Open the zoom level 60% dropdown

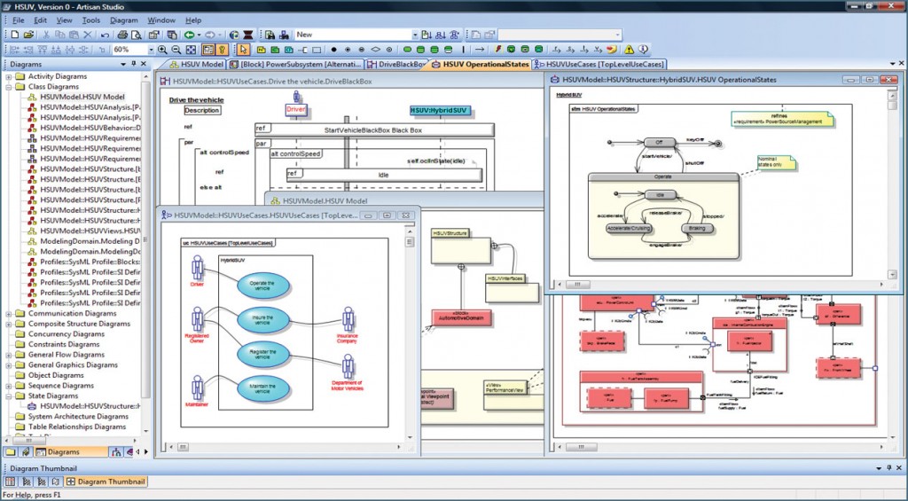[x=151, y=50]
